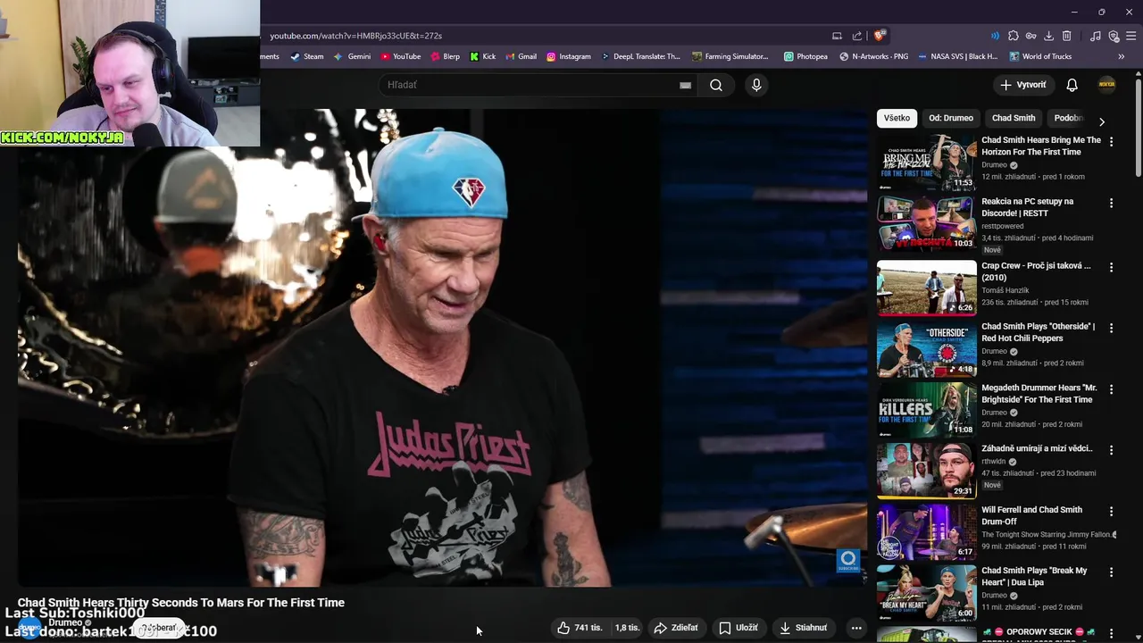
Task: Open the Kick bookmark
Action: (482, 56)
